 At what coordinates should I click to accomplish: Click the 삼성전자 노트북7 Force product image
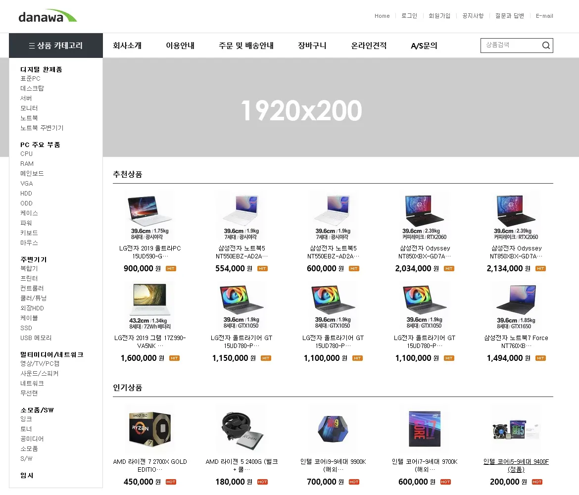tap(516, 305)
